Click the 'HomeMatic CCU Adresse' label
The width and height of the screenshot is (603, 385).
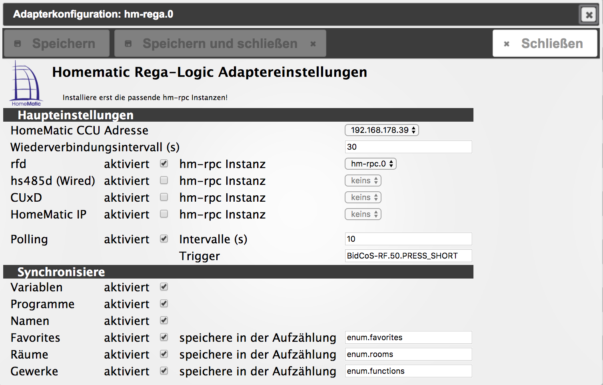point(80,130)
